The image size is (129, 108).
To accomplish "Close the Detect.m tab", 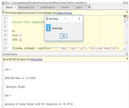I will coord(15,7).
